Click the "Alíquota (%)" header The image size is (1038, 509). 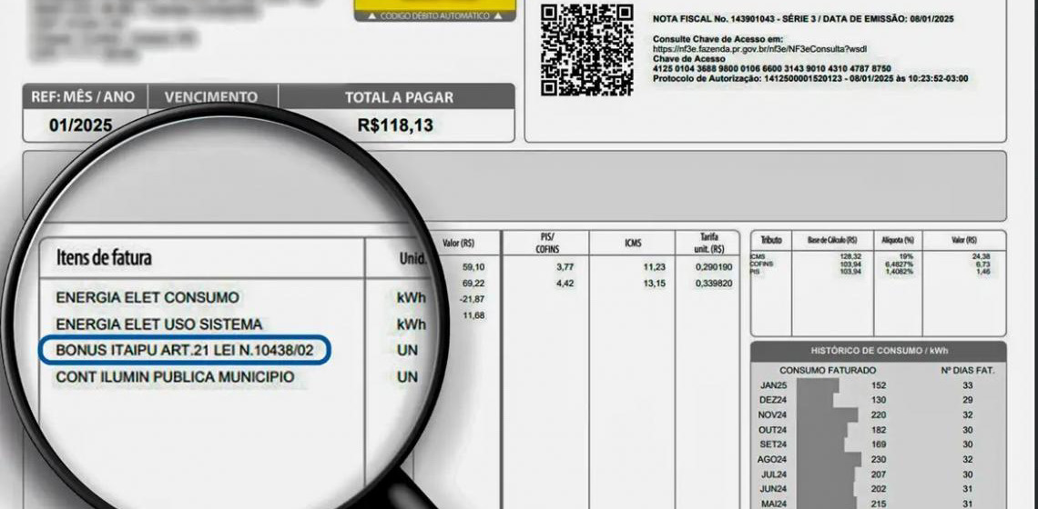pyautogui.click(x=898, y=240)
